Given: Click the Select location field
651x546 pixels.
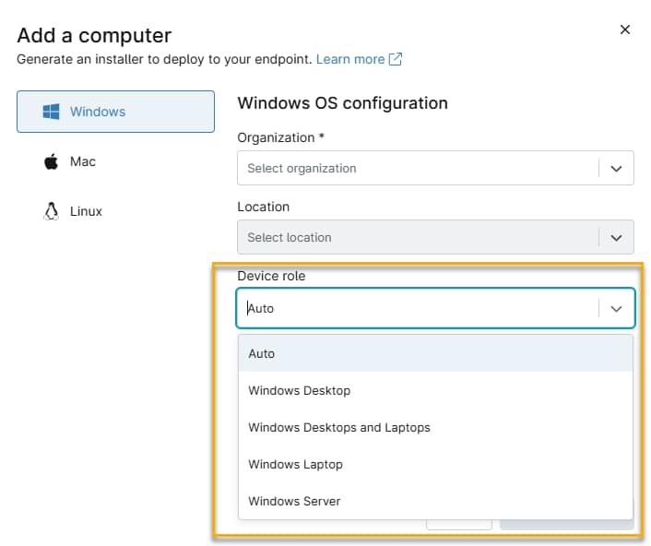Looking at the screenshot, I should [x=417, y=238].
